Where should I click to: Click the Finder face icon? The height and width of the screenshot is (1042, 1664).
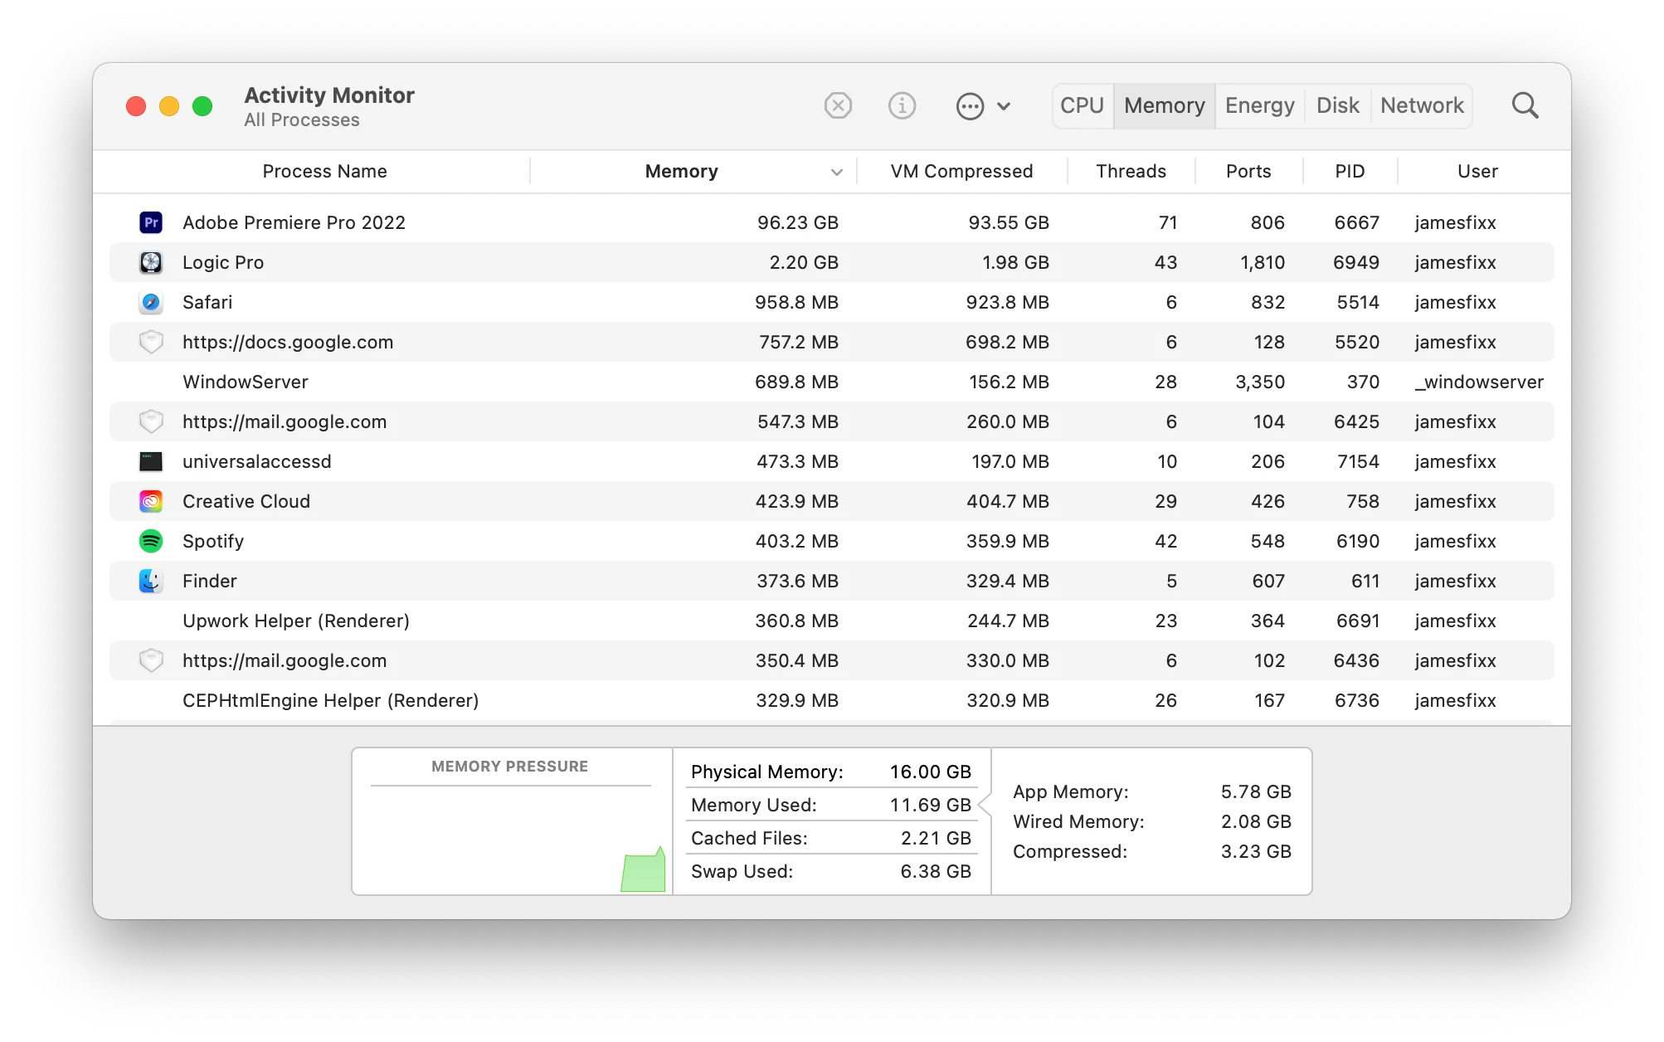[x=151, y=581]
